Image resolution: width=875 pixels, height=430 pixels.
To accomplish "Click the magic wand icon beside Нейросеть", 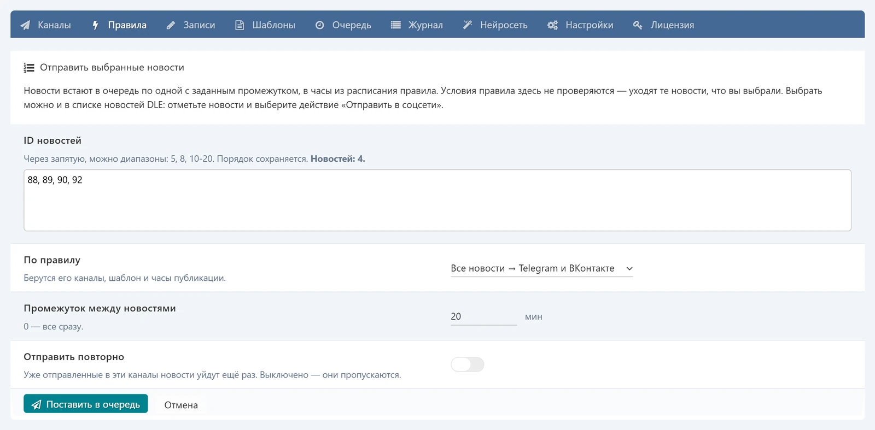I will tap(468, 25).
